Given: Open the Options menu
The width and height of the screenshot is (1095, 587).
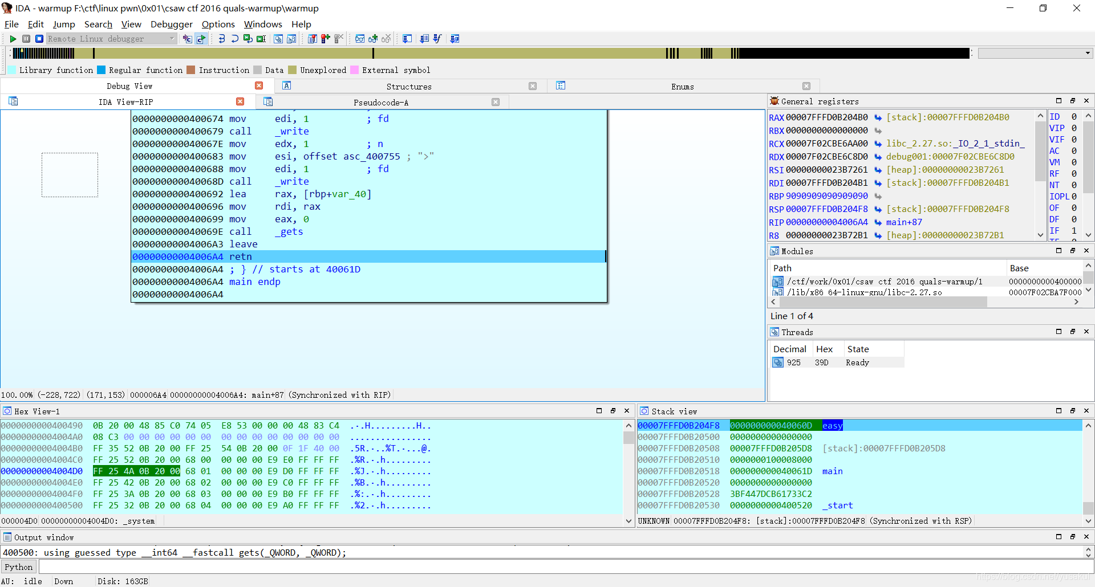Looking at the screenshot, I should pos(218,24).
